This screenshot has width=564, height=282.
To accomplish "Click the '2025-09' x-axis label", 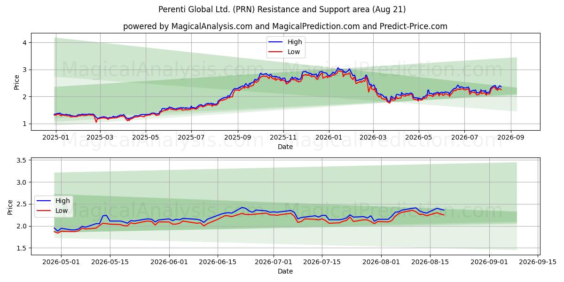I will [x=237, y=138].
